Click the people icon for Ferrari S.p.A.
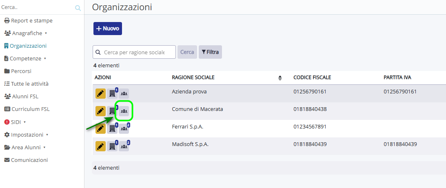The width and height of the screenshot is (446, 188). pos(124,128)
